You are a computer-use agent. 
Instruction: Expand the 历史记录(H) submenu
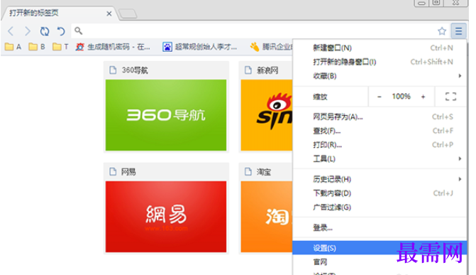click(x=380, y=179)
